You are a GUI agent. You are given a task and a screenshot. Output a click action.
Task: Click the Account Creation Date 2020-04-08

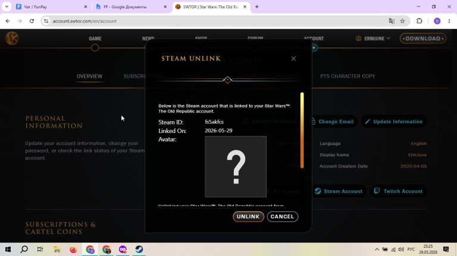tap(414, 166)
